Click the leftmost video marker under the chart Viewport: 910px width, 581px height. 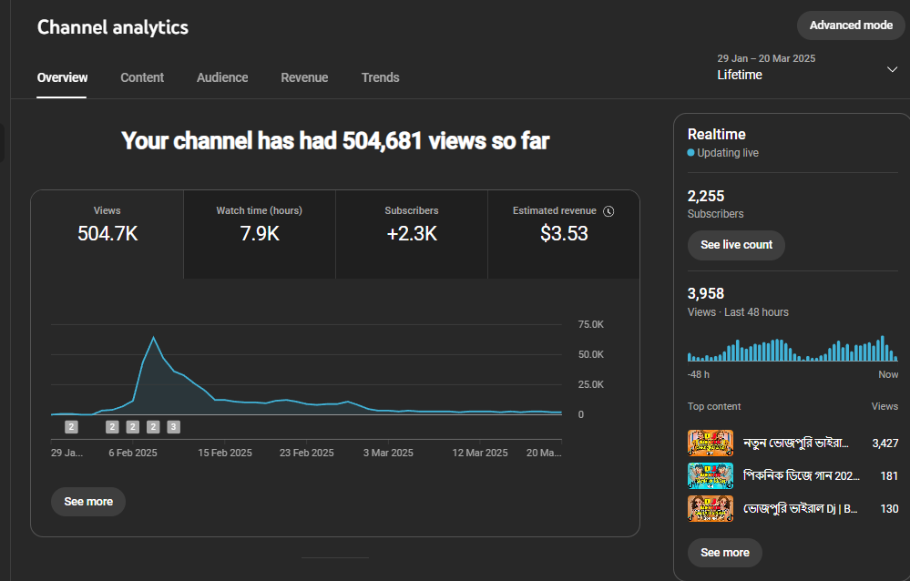[x=71, y=426]
